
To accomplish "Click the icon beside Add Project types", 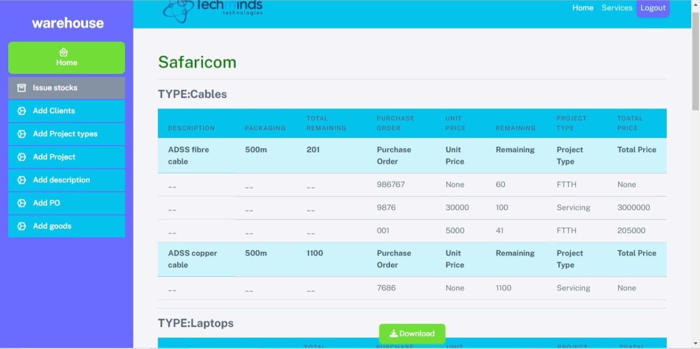I will point(22,133).
